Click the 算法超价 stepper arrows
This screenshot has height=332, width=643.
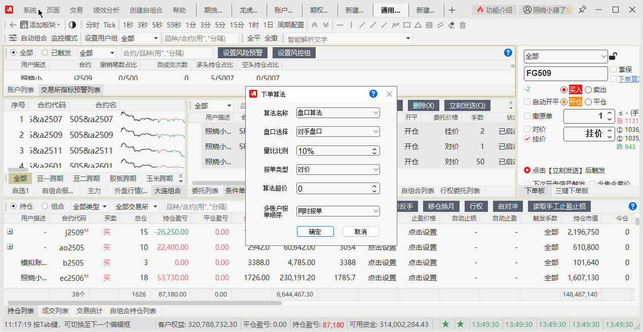click(x=375, y=189)
